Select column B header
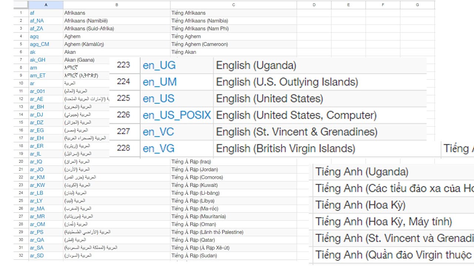Screen dimensions: 474x266 (117, 5)
